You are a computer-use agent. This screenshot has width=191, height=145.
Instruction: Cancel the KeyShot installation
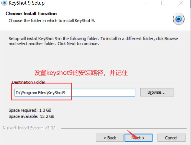click(171, 138)
